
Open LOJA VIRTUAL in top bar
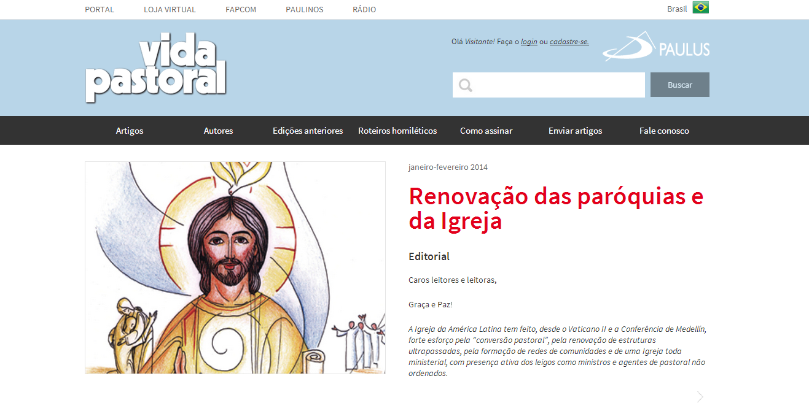170,9
